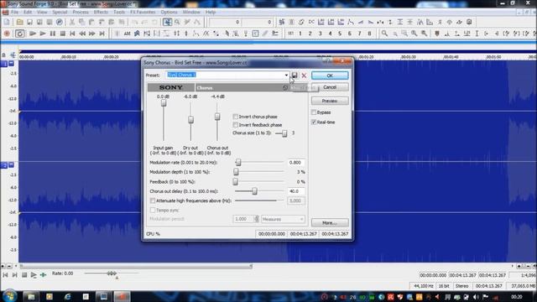
Task: Click the Chorus out fader handle
Action: tap(217, 117)
